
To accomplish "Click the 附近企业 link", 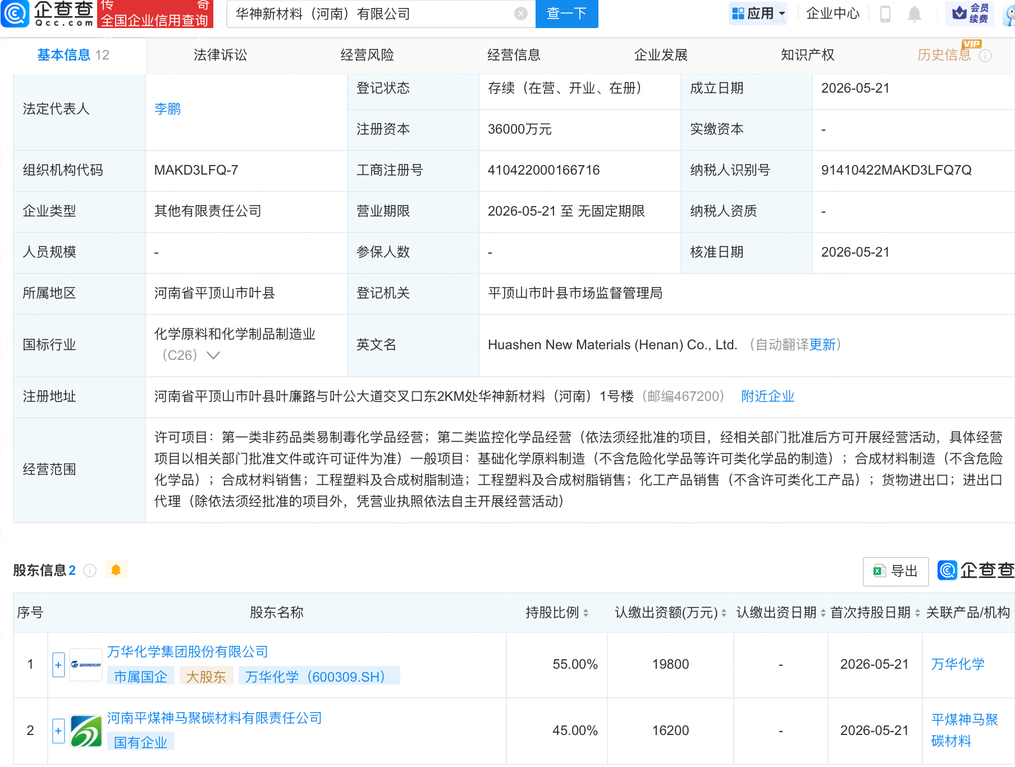I will (767, 396).
